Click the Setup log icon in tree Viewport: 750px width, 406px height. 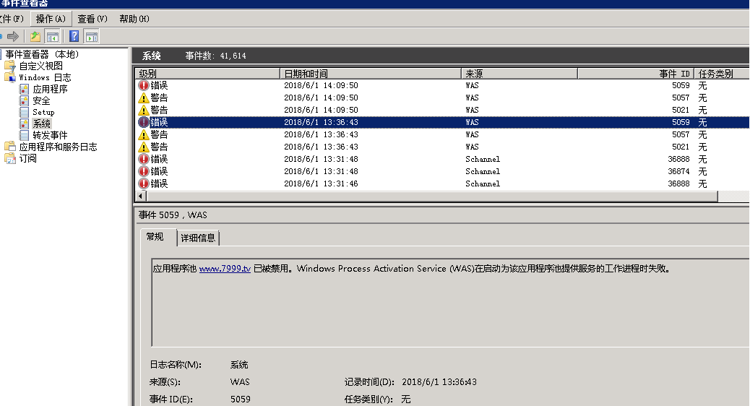[24, 112]
